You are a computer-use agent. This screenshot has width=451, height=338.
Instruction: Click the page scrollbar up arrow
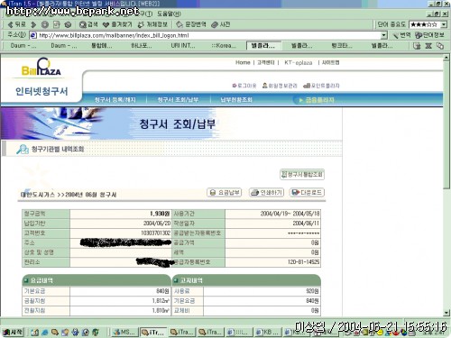pyautogui.click(x=446, y=58)
